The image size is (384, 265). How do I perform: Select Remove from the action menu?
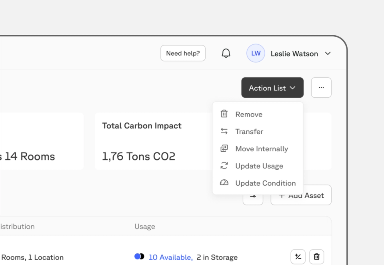[x=258, y=114]
